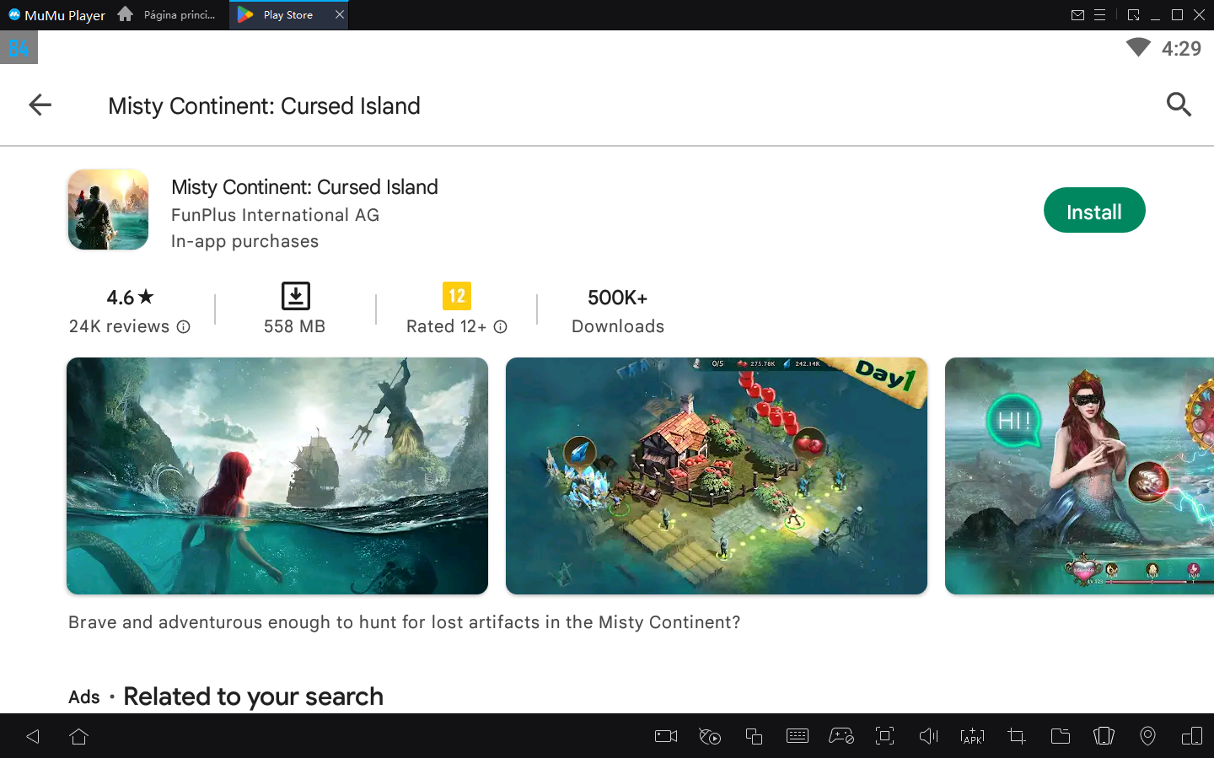Open the Day1 farm island screenshot

click(717, 476)
